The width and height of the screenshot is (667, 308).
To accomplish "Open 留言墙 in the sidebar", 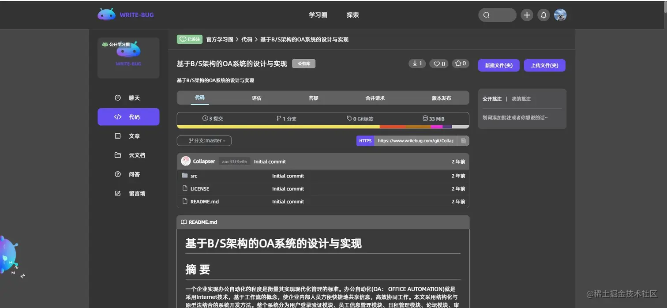I will [x=128, y=193].
